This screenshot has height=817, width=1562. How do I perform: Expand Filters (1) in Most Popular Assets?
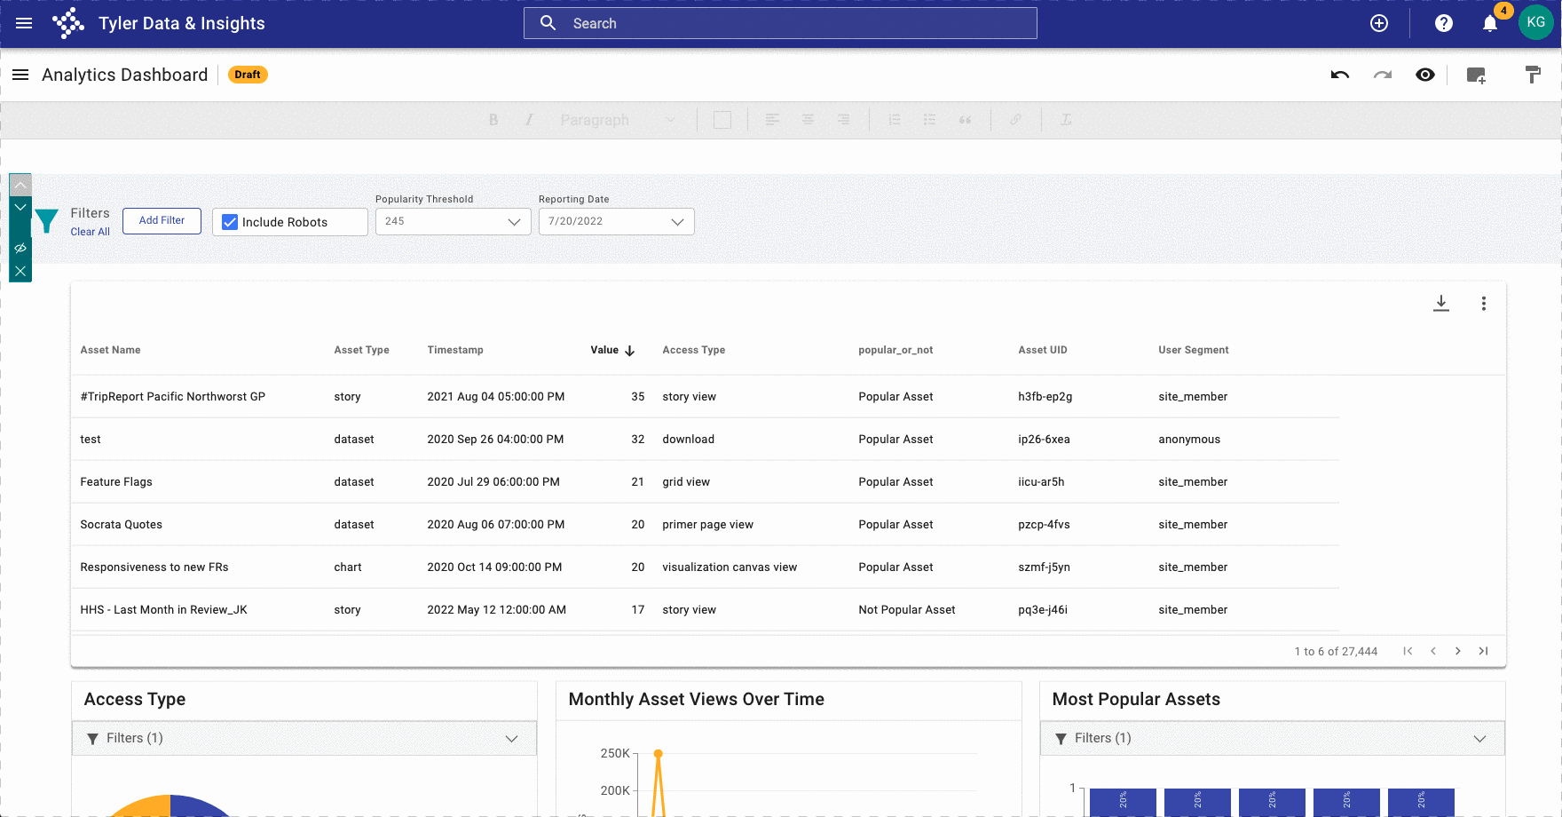[x=1272, y=739]
